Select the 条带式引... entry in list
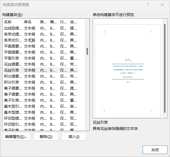The image size is (170, 157). pyautogui.click(x=13, y=40)
